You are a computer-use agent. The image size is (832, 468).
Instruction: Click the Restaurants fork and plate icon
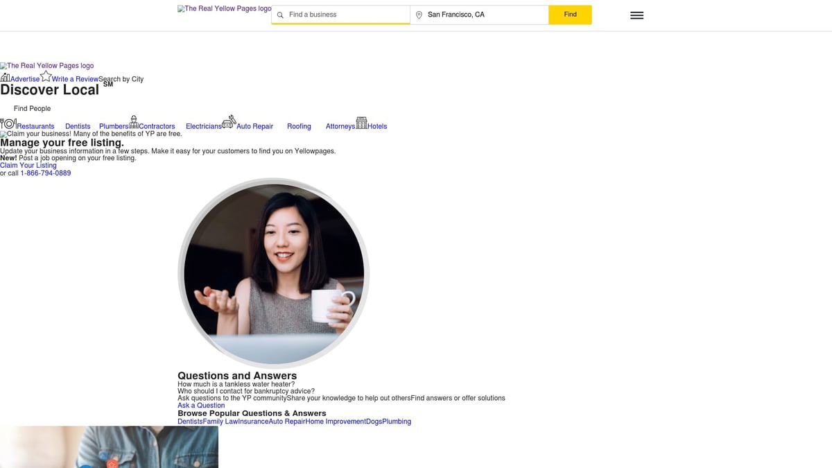point(8,123)
